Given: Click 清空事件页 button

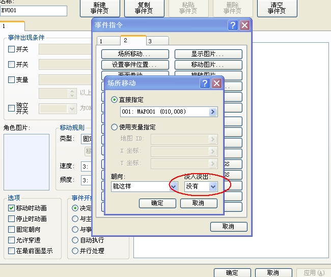Looking at the screenshot, I should (x=277, y=8).
